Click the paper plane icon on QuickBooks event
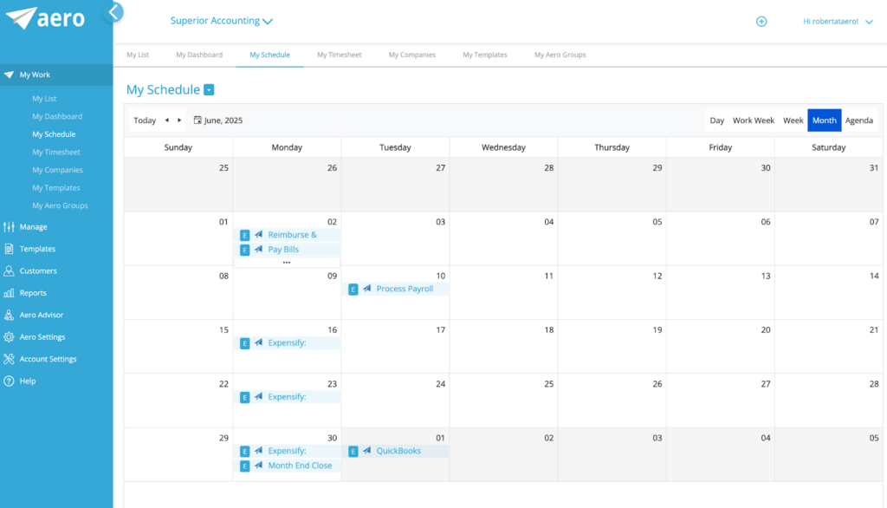The image size is (887, 508). [366, 451]
